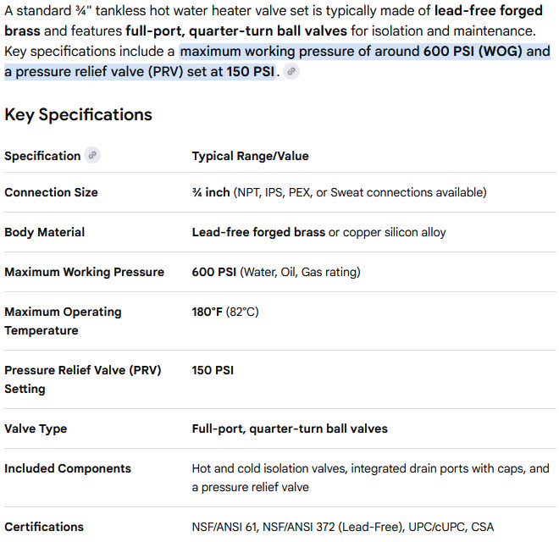Select the '¾ inch' connection value text
This screenshot has width=559, height=542.
click(211, 192)
